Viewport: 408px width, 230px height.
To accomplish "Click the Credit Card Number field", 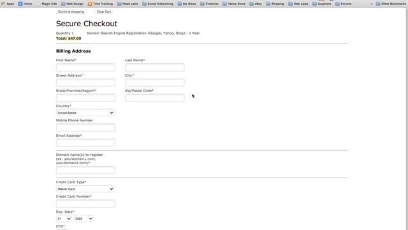I will (85, 204).
